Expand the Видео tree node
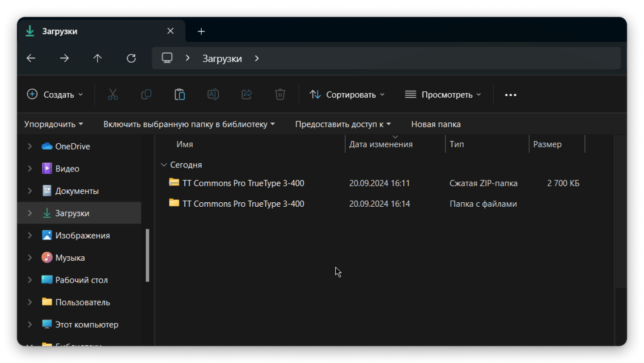 [30, 169]
